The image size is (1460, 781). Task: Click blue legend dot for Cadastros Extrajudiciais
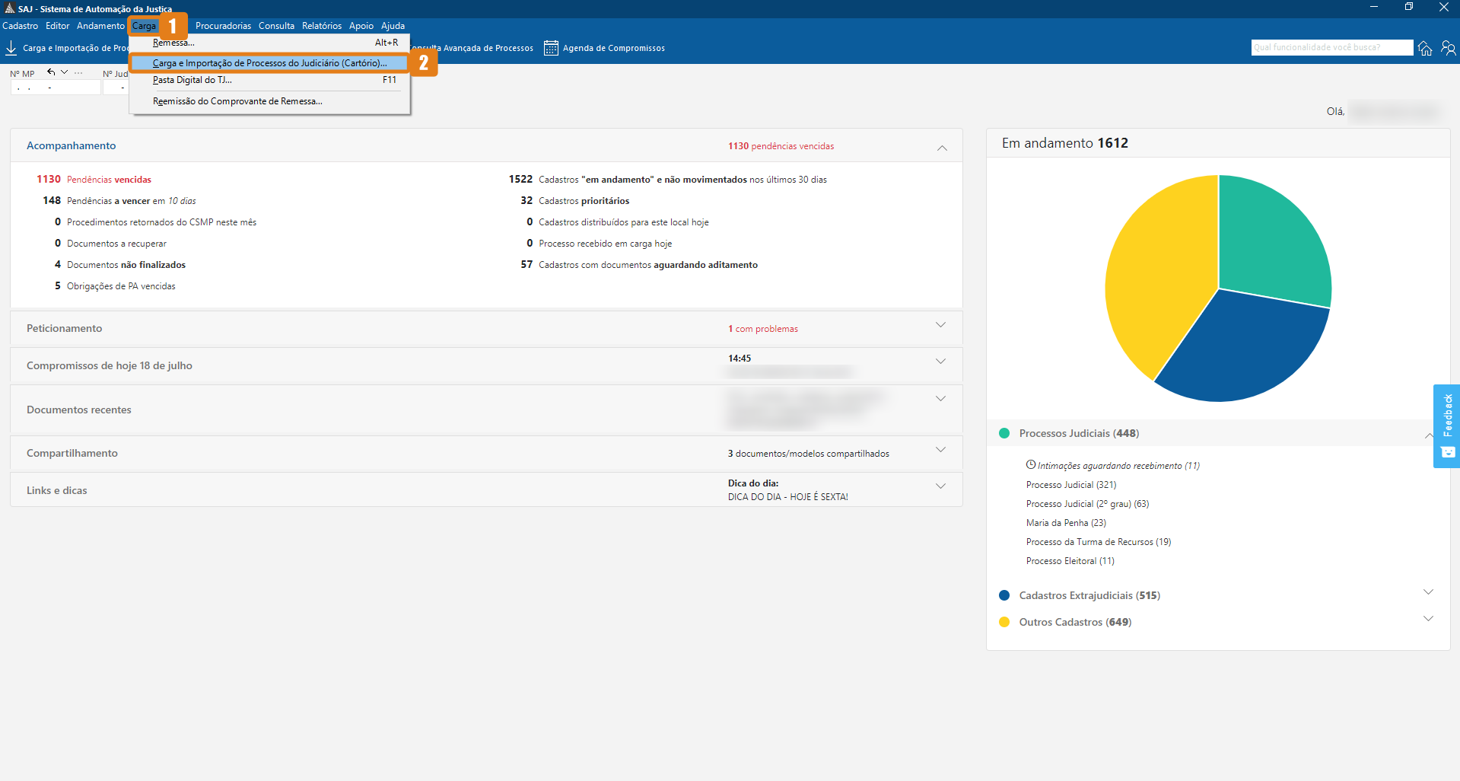1004,595
